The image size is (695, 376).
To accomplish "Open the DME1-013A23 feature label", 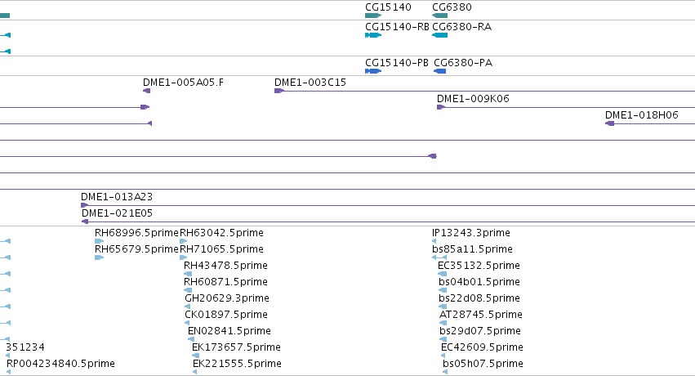I will point(117,196).
